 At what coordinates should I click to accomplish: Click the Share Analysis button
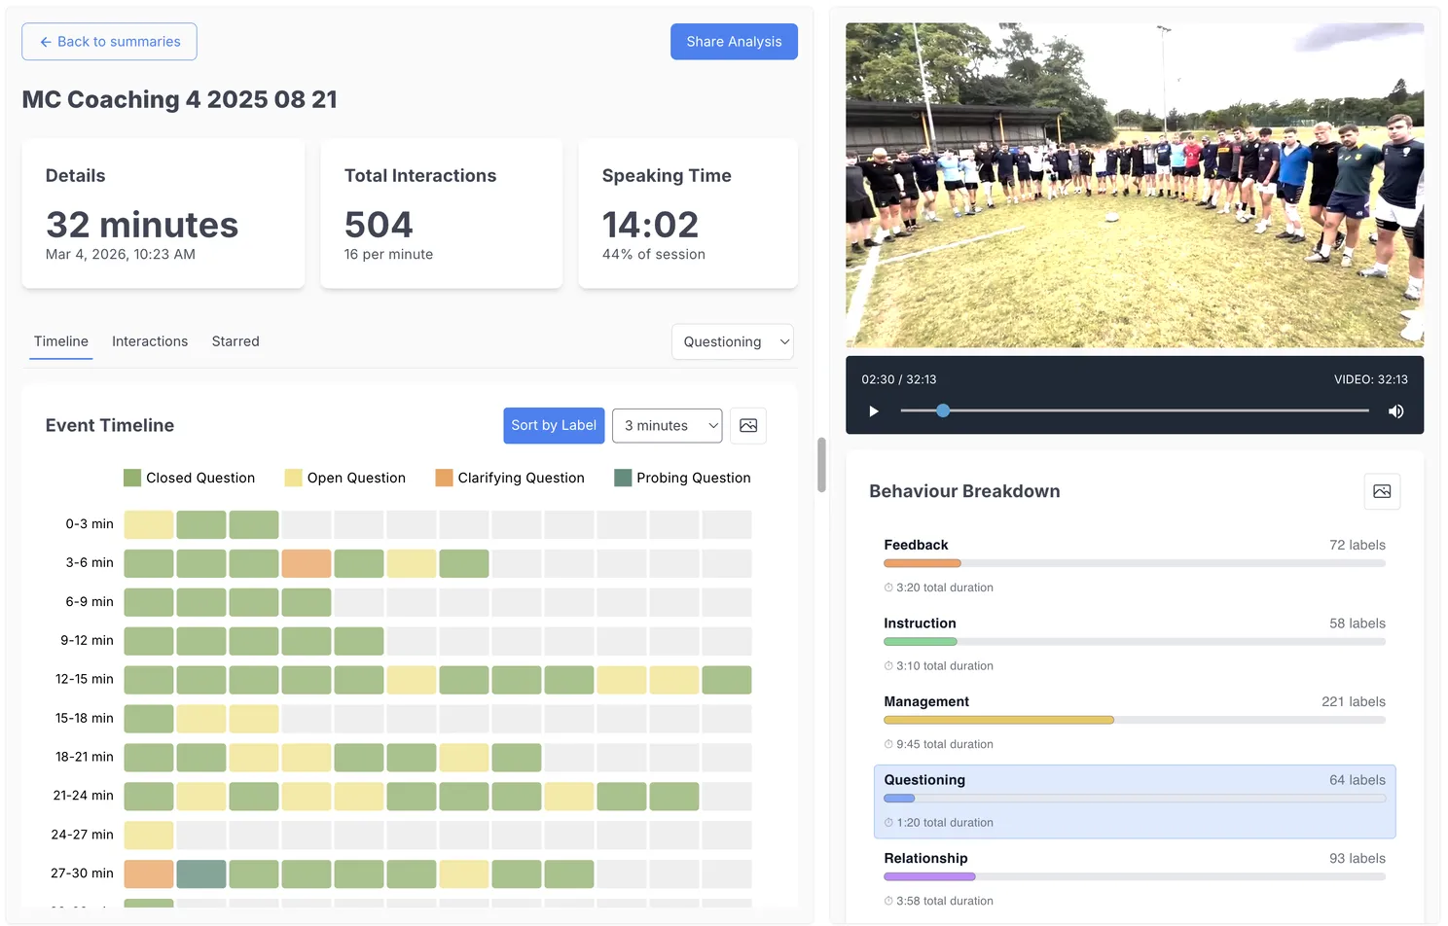point(734,42)
